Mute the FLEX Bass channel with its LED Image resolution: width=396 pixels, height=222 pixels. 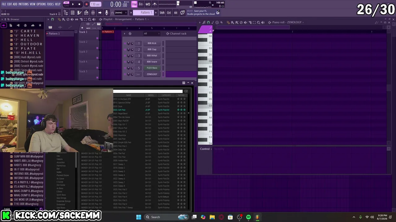pyautogui.click(x=125, y=68)
